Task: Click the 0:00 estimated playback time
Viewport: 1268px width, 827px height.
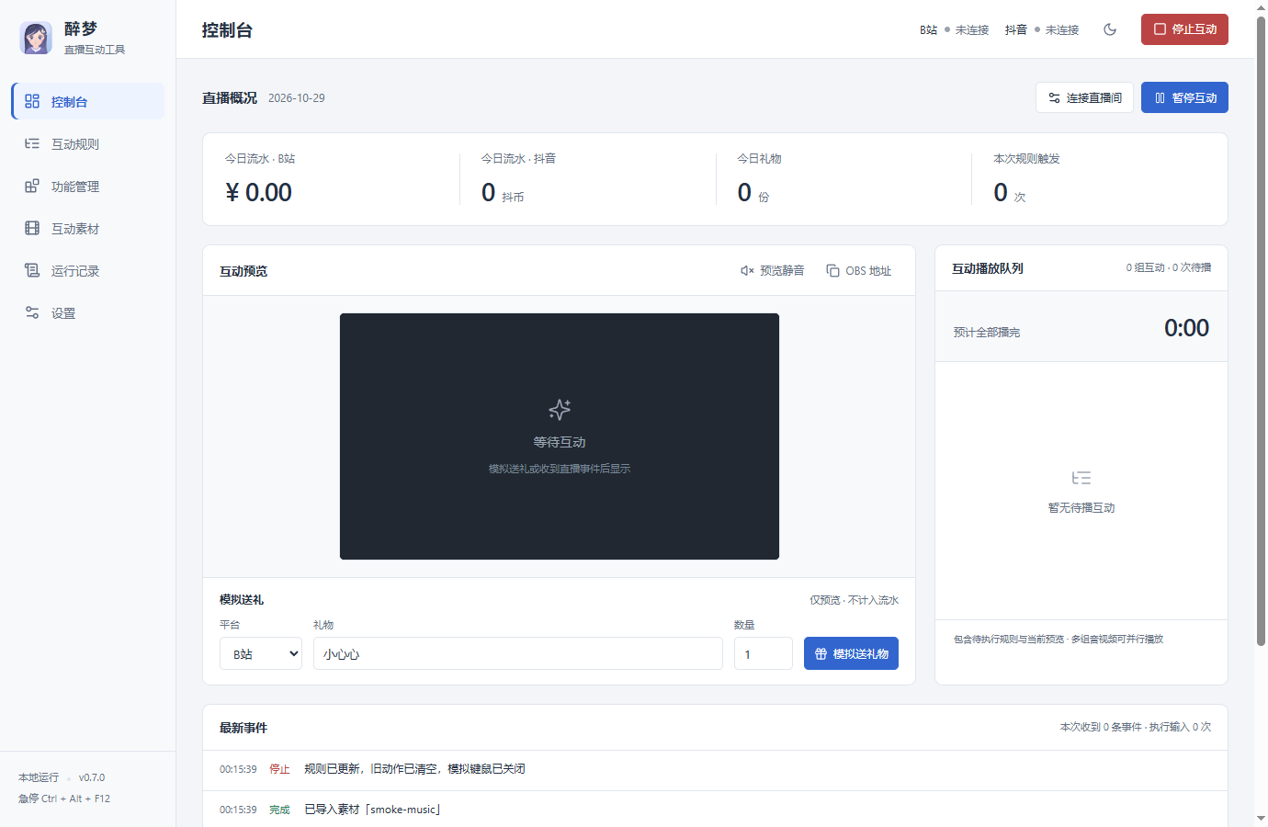Action: [1186, 328]
